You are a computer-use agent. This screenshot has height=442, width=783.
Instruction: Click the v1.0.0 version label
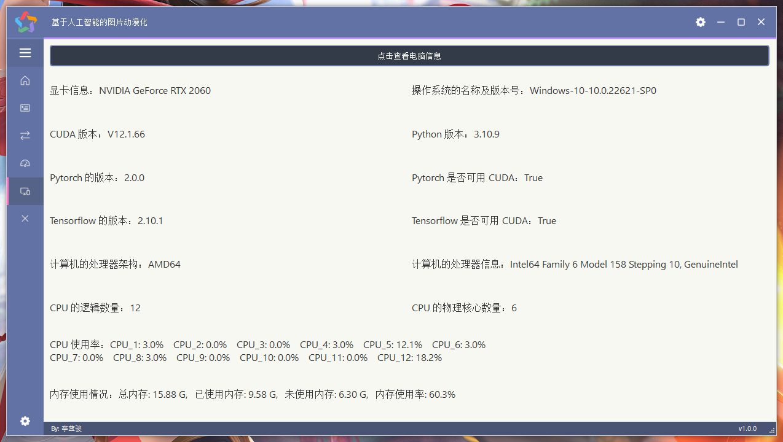(747, 428)
